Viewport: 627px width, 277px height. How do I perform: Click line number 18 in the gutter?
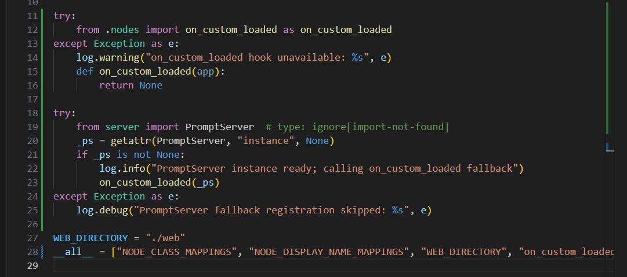click(32, 113)
